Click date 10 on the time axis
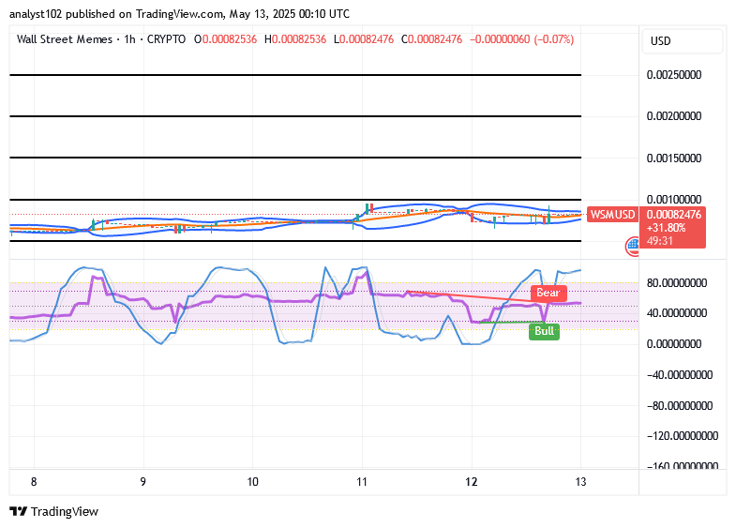 (252, 482)
